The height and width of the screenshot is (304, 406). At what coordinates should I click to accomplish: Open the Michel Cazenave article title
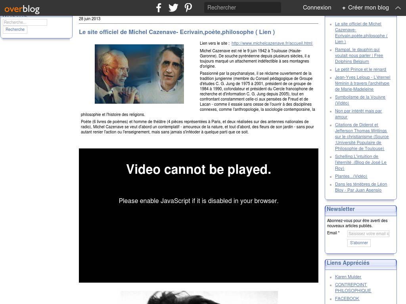pyautogui.click(x=177, y=32)
